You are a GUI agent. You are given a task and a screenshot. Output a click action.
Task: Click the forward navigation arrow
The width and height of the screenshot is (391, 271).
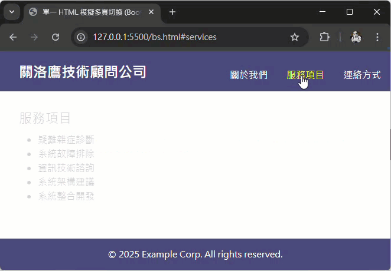34,37
